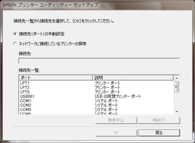Click the port list scroll up arrow

[177, 78]
